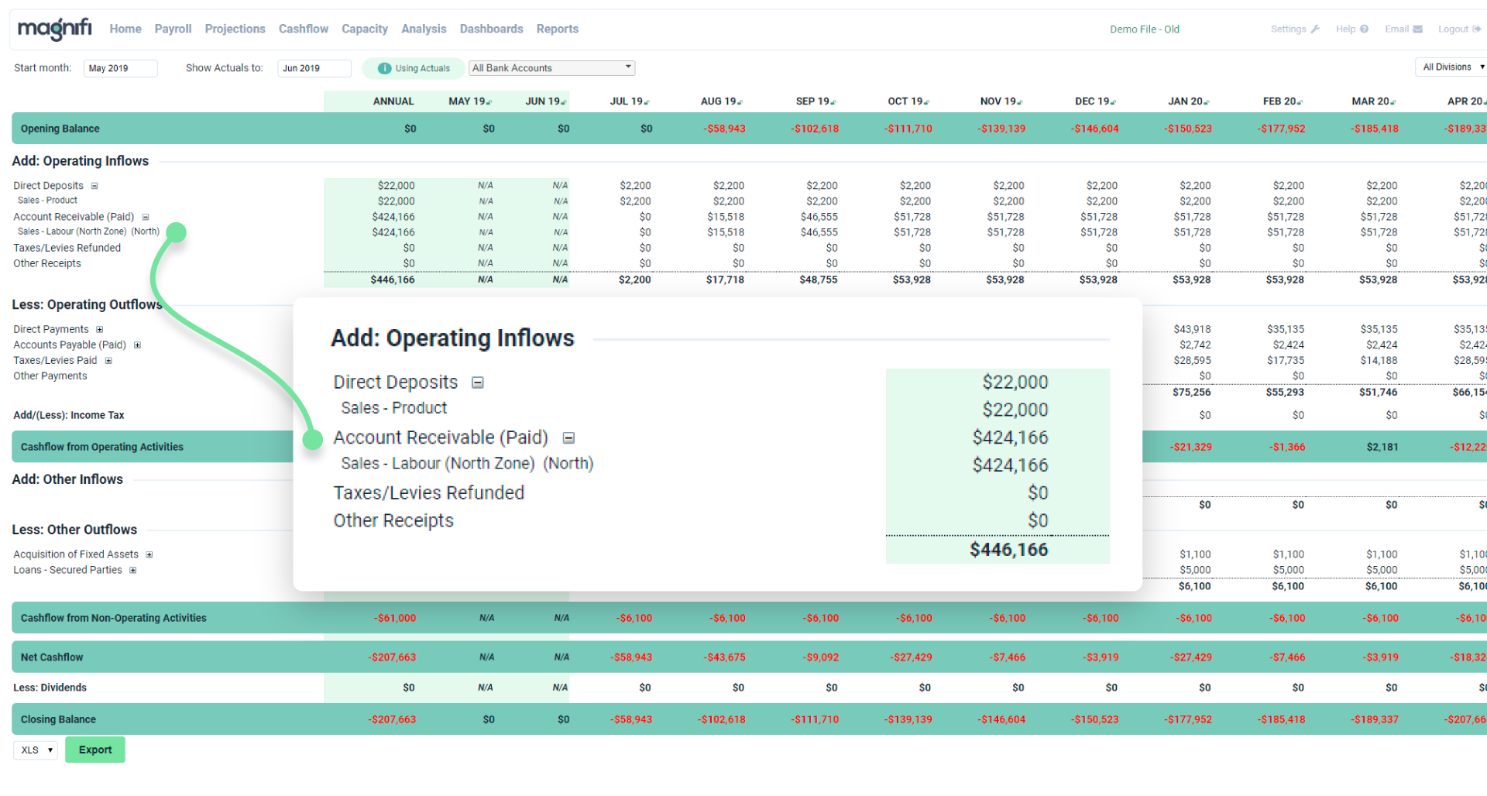The width and height of the screenshot is (1487, 796).
Task: Open the Dashboards menu item
Action: point(491,29)
